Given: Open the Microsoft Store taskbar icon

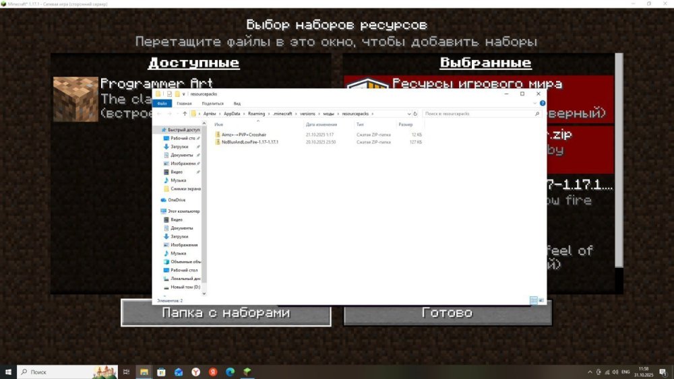Looking at the screenshot, I should click(x=161, y=372).
